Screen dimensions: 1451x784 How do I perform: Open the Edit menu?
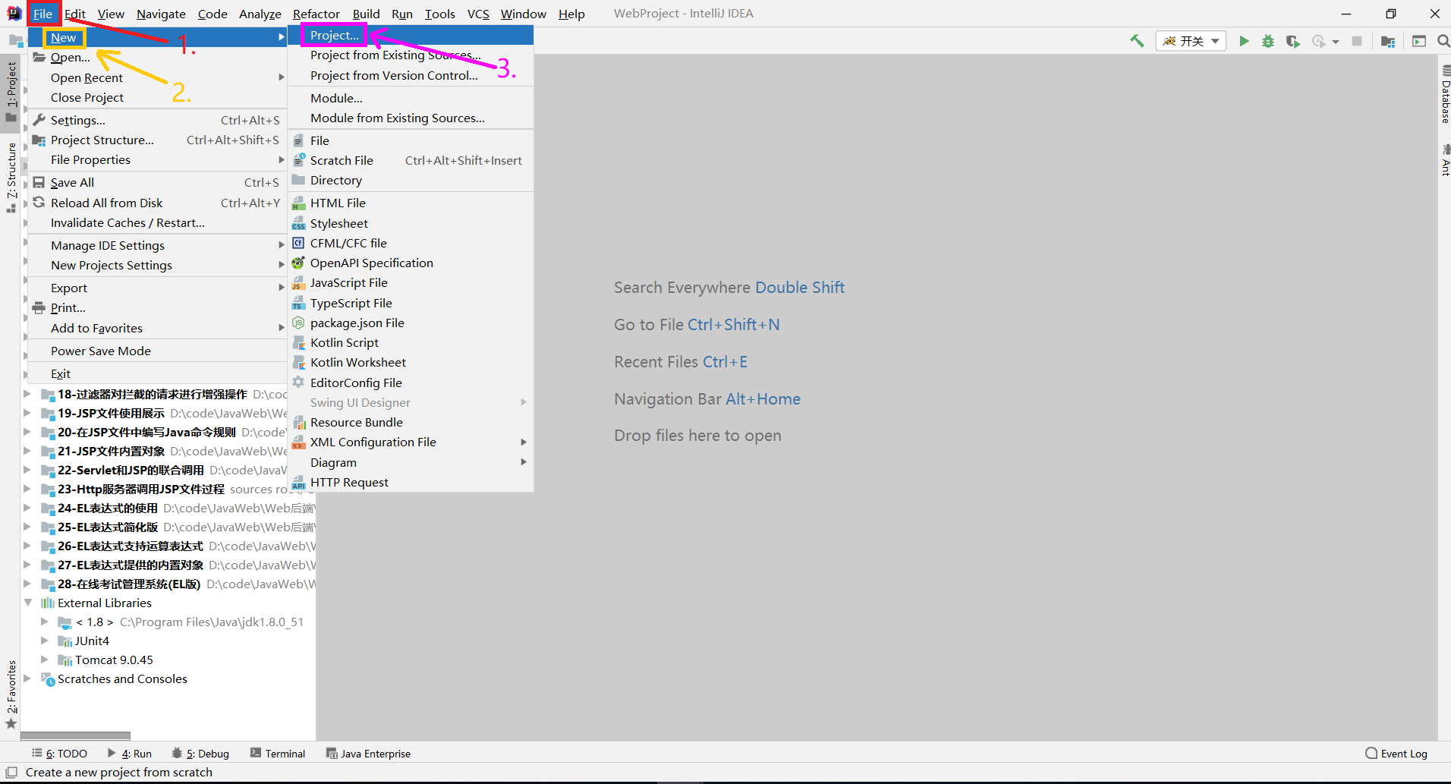click(74, 14)
